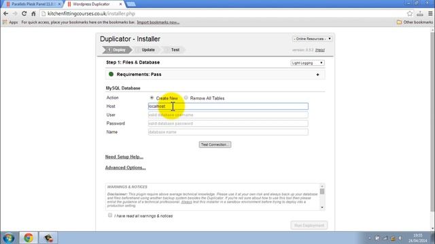Switch to the Parallels Plesk Panel tab
435x244 pixels.
[33, 4]
